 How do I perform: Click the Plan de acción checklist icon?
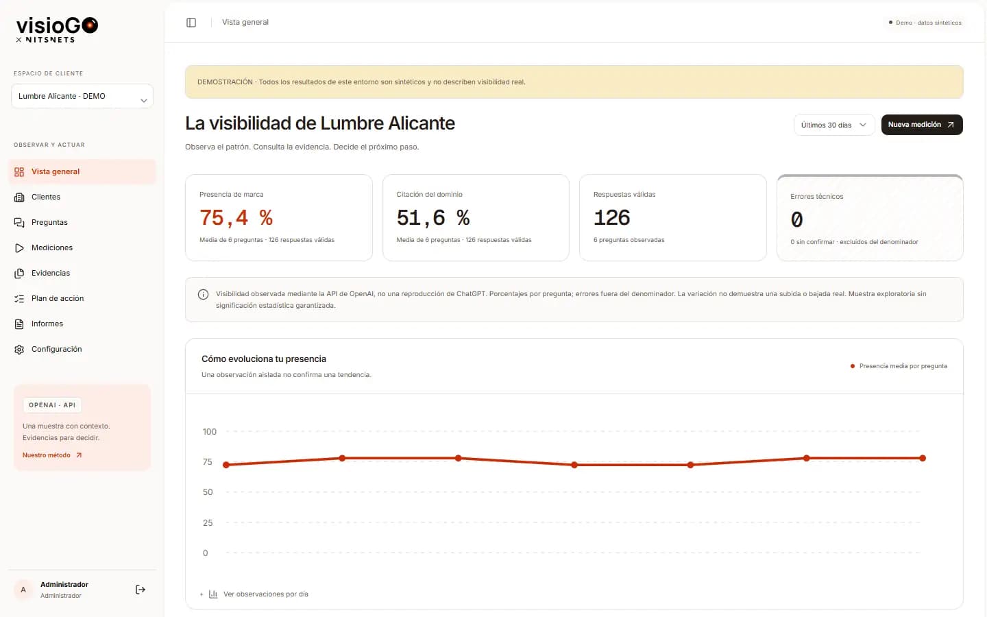pyautogui.click(x=19, y=299)
